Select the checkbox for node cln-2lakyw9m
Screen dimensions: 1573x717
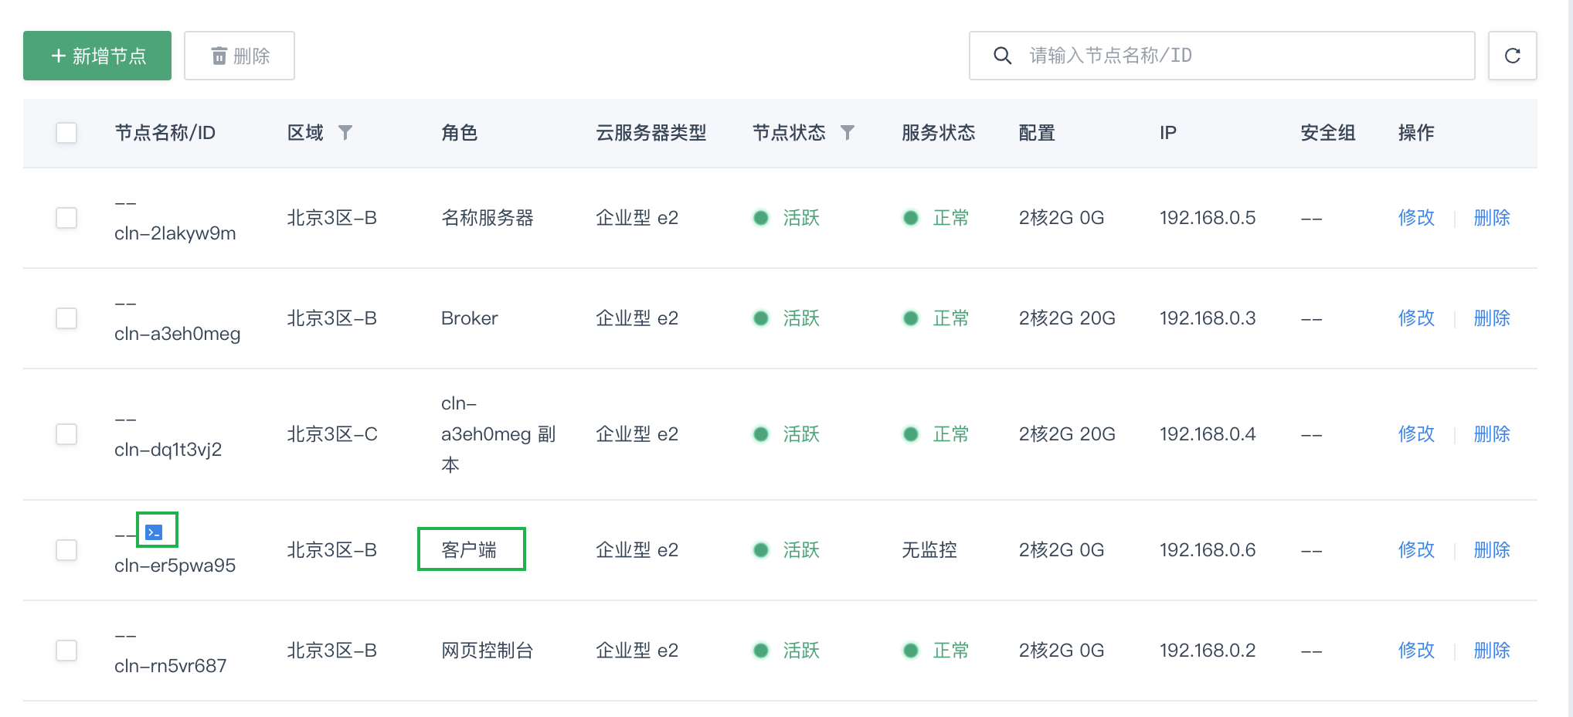click(x=66, y=218)
